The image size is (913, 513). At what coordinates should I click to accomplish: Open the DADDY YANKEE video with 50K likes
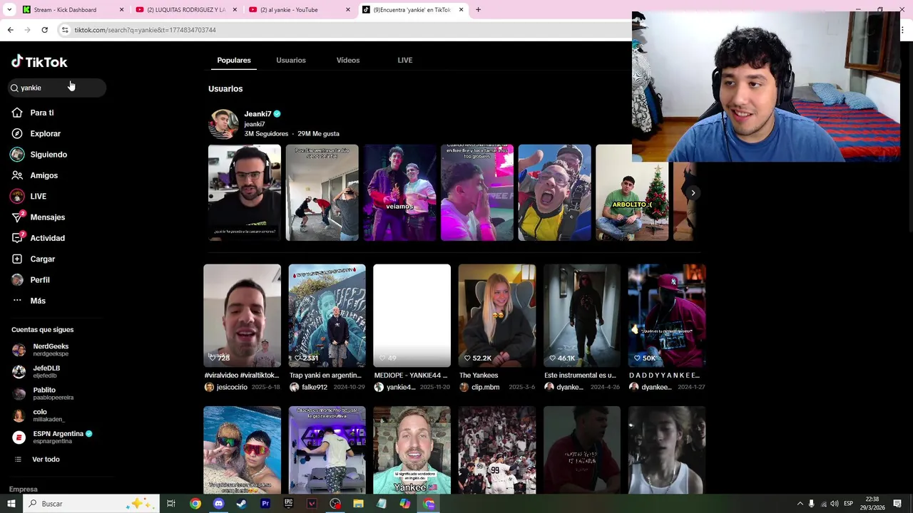[667, 316]
